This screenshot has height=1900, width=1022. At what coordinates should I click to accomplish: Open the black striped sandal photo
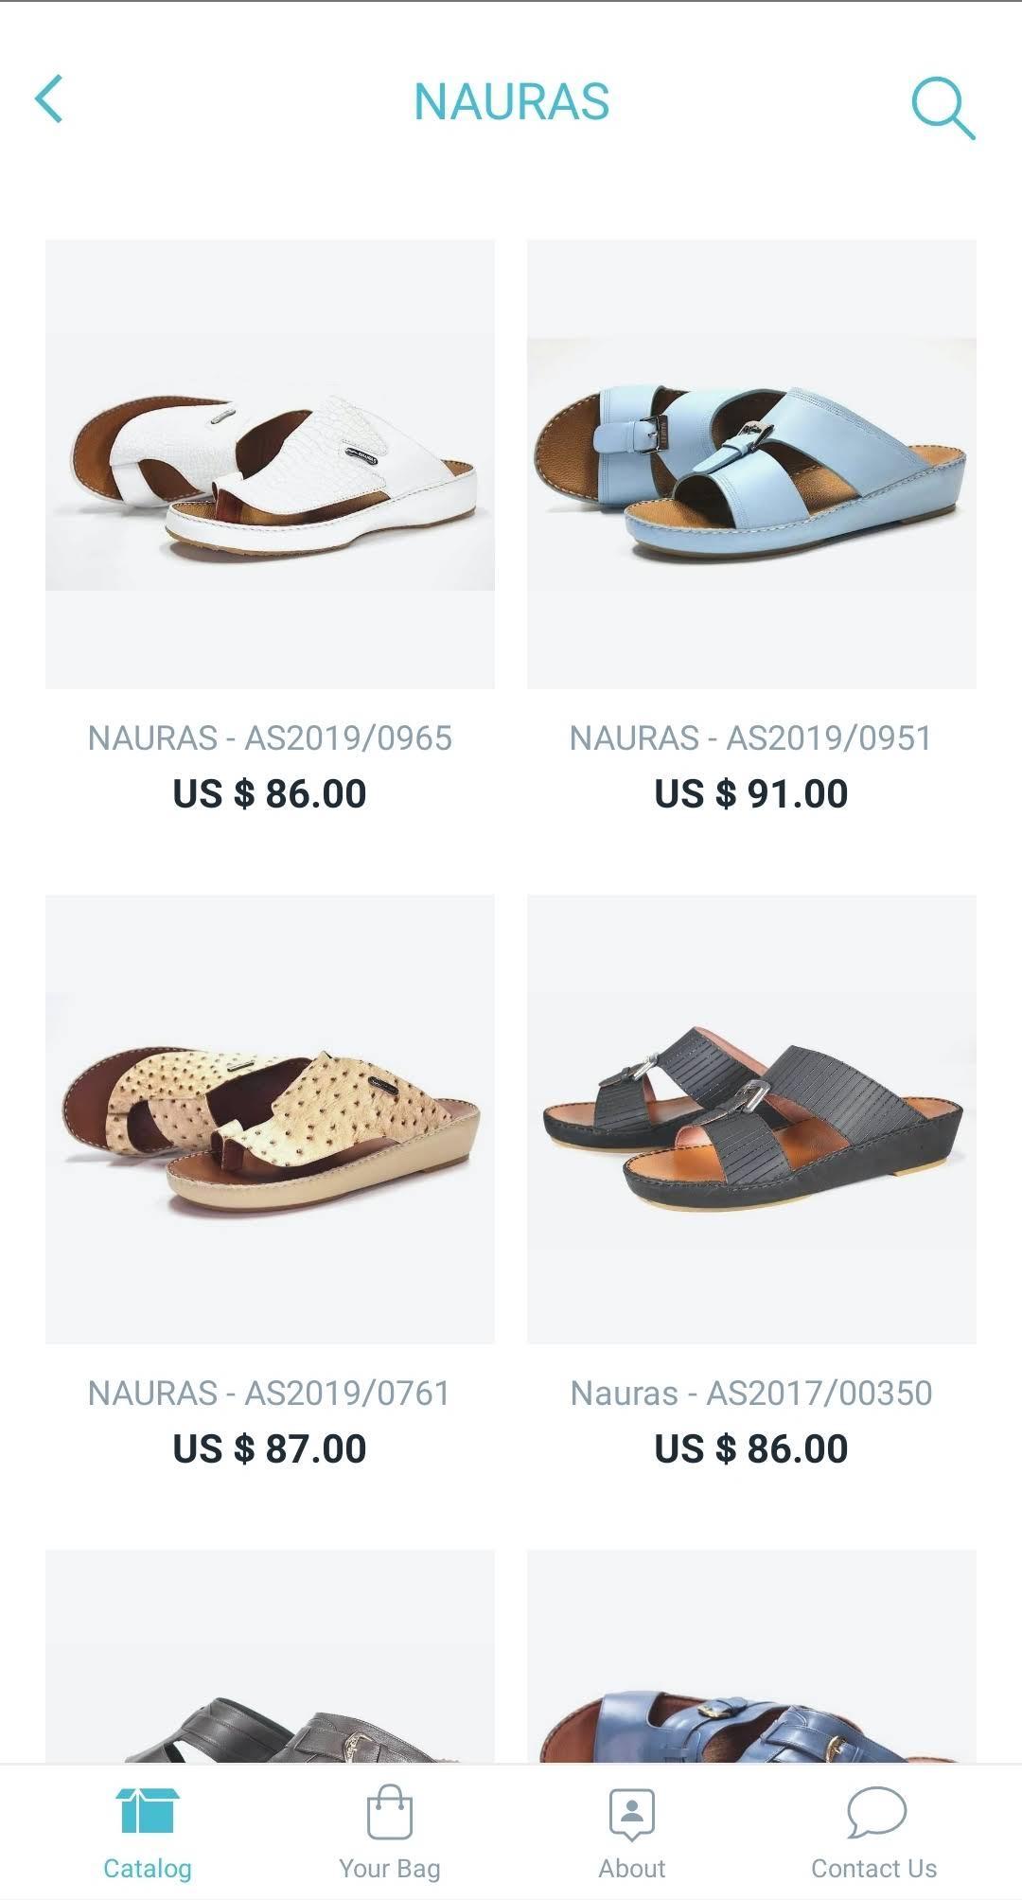751,1119
